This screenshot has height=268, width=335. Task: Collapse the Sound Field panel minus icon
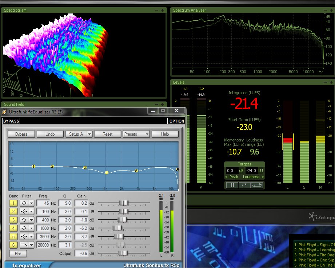(x=157, y=104)
